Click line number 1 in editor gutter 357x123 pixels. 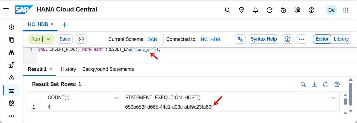click(x=31, y=50)
